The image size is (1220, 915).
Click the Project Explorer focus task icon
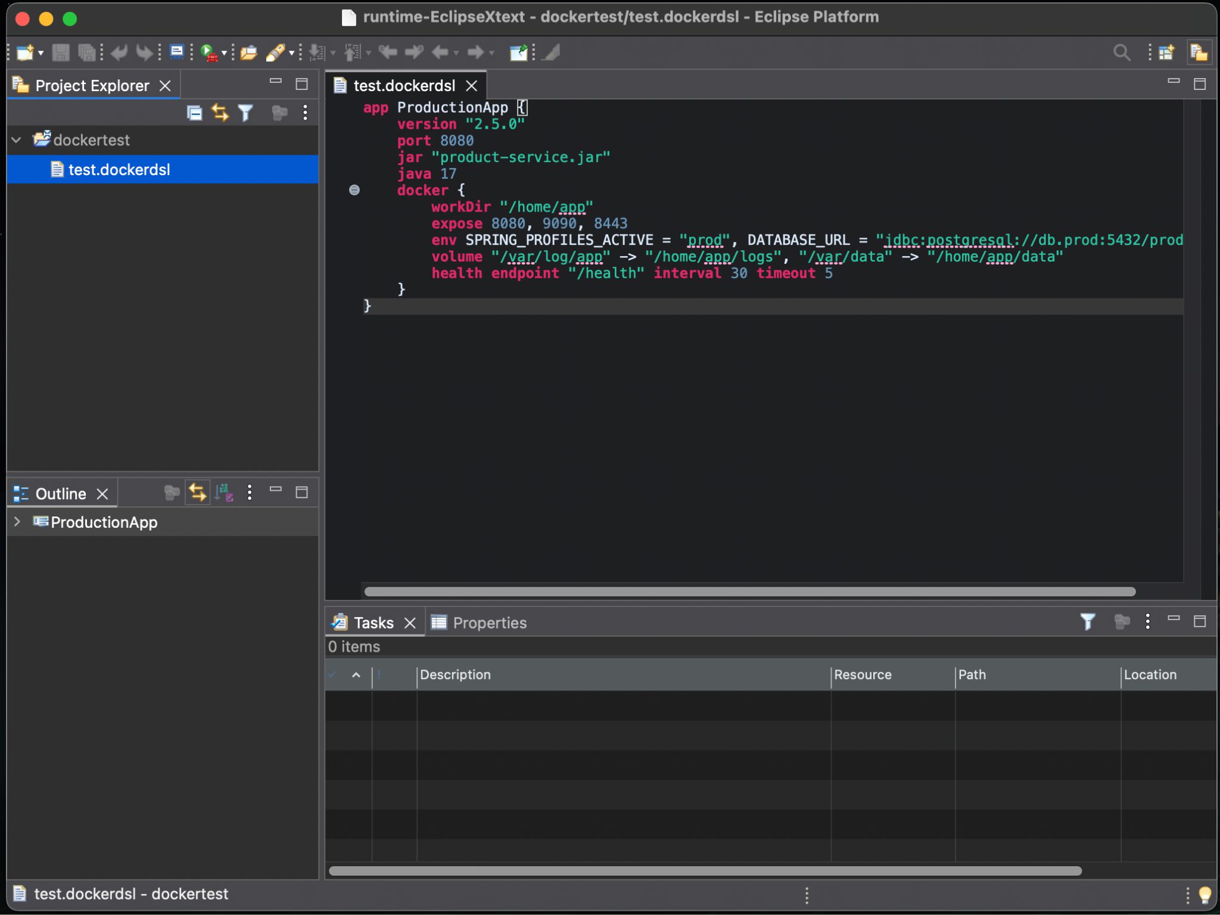point(279,113)
